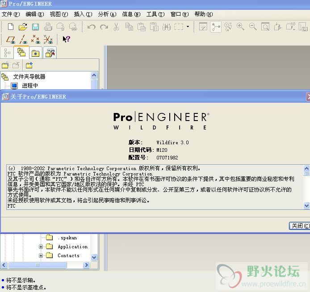This screenshot has height=292, width=310.
Task: Open Find with the binoculars icon
Action: pyautogui.click(x=167, y=27)
